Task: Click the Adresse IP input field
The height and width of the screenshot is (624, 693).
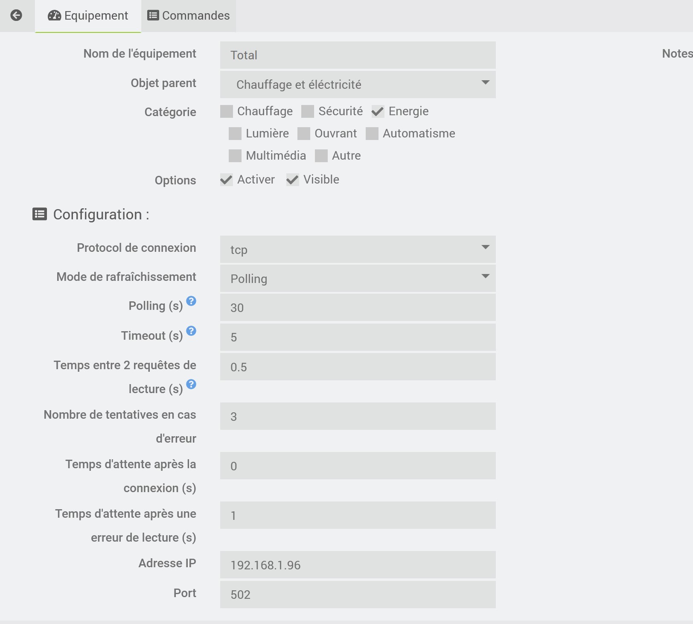Action: click(x=358, y=565)
